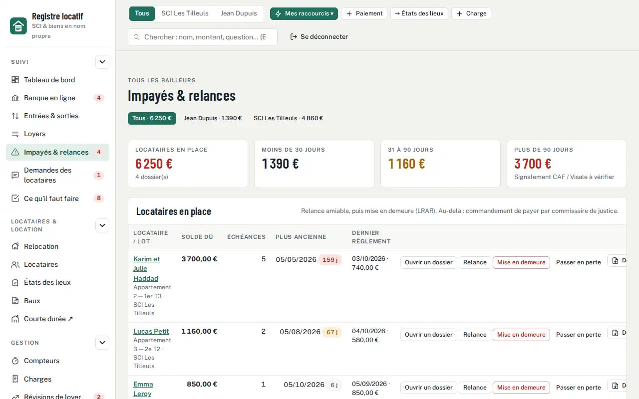Screen dimensions: 639x399
Task: Click the Relocation house icon
Action: pos(15,246)
